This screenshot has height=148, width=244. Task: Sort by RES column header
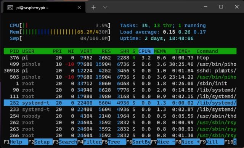tap(106, 51)
